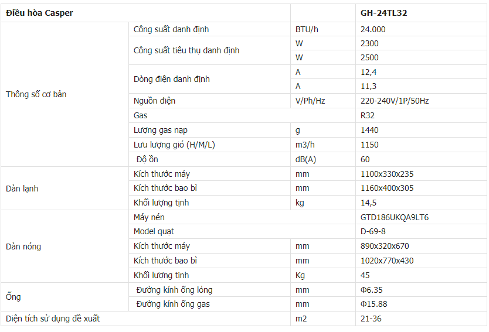Click the 220-240V/1P/50Hz power source value
489x332 pixels.
395,101
